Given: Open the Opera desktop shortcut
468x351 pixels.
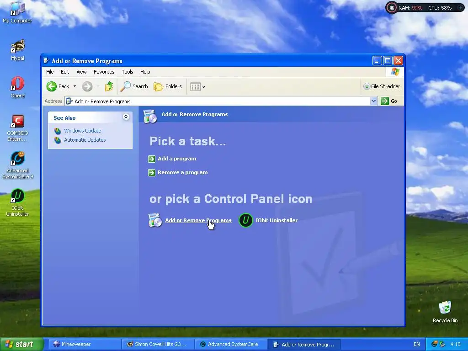Looking at the screenshot, I should pos(17,87).
